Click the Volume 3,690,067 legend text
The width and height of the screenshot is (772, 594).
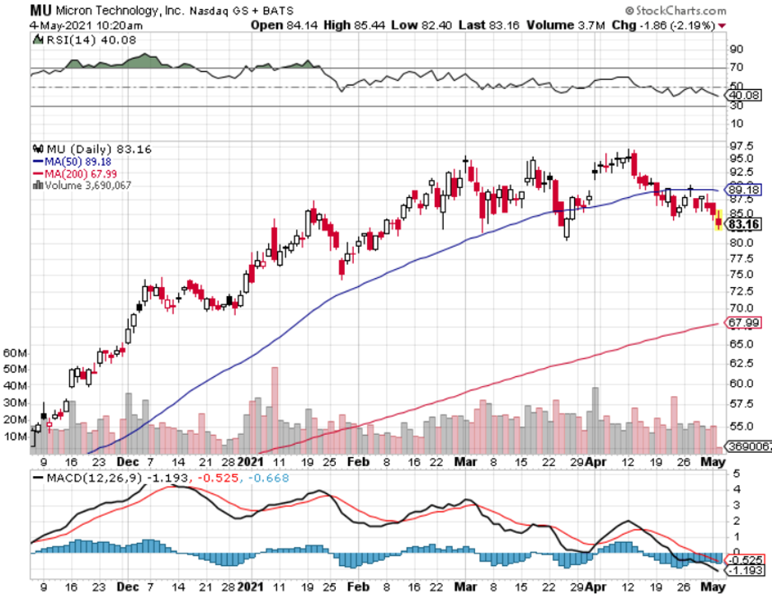[x=87, y=186]
